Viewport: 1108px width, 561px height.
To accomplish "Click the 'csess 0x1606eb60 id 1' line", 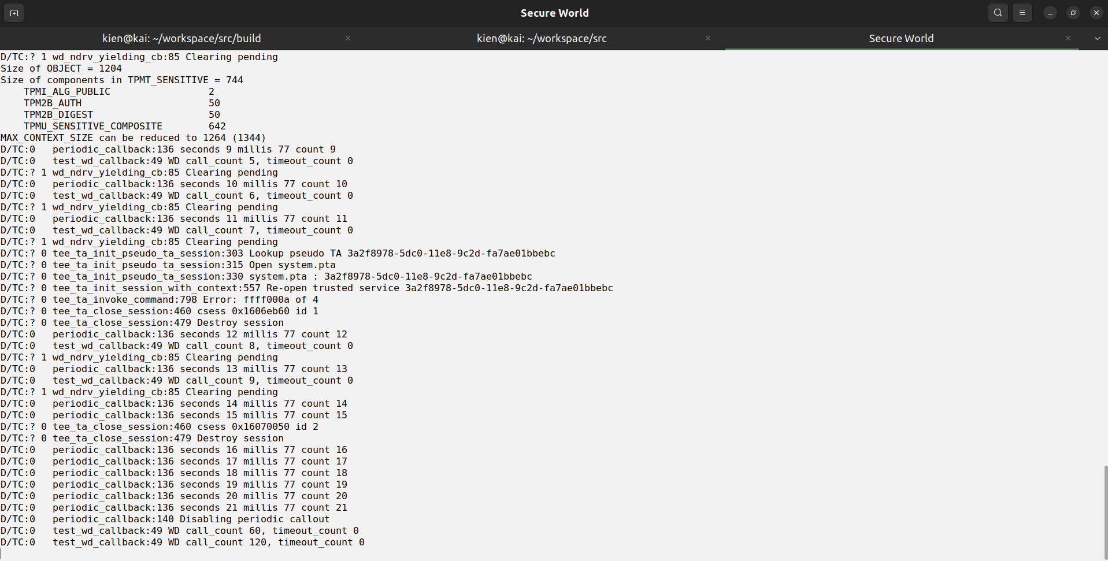I will 160,311.
